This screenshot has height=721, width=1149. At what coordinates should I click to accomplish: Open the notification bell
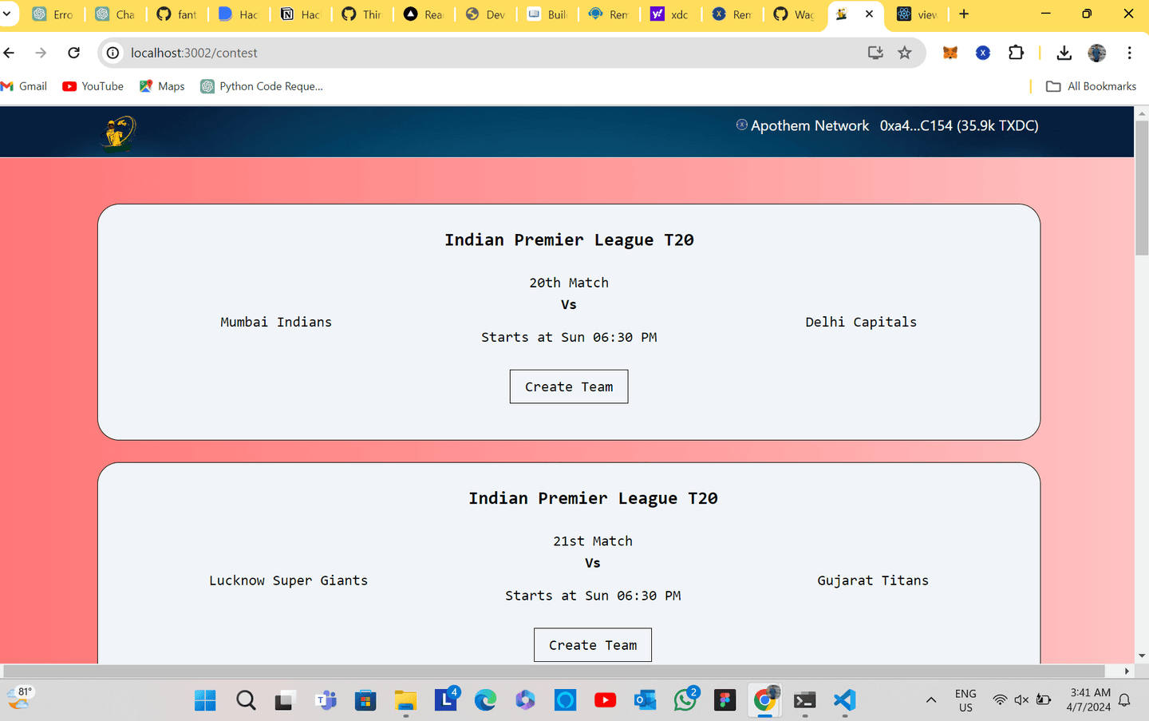(x=1124, y=700)
